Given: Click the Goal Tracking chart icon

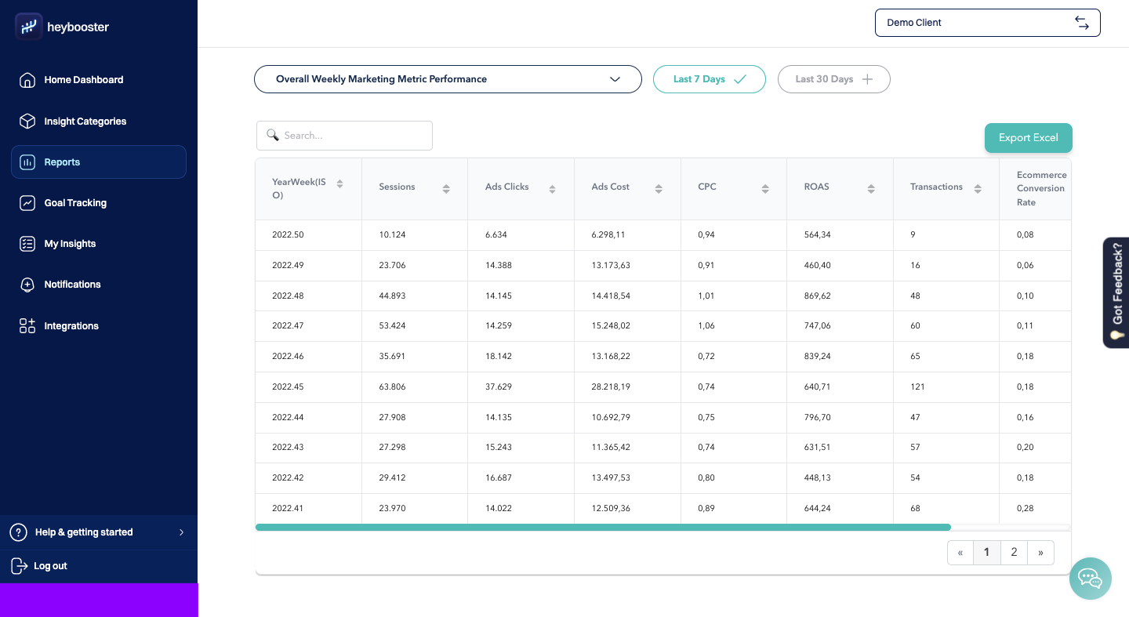Looking at the screenshot, I should click(27, 203).
